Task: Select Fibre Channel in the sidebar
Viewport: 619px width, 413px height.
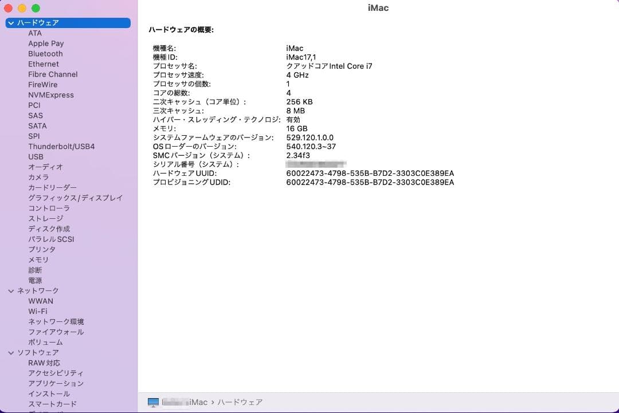Action: 53,74
